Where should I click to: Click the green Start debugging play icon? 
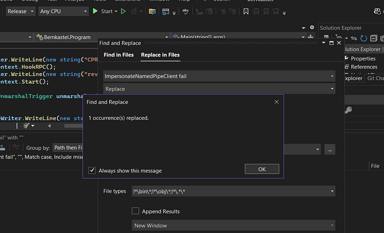(x=95, y=11)
